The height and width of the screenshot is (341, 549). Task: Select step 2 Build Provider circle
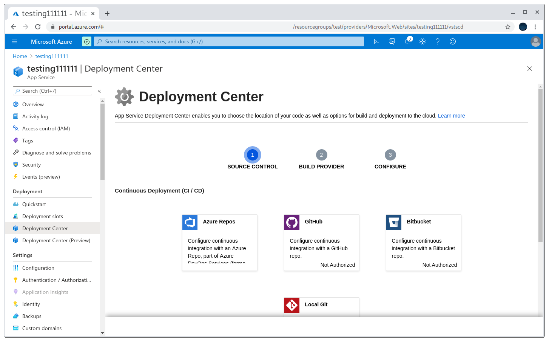pos(321,155)
